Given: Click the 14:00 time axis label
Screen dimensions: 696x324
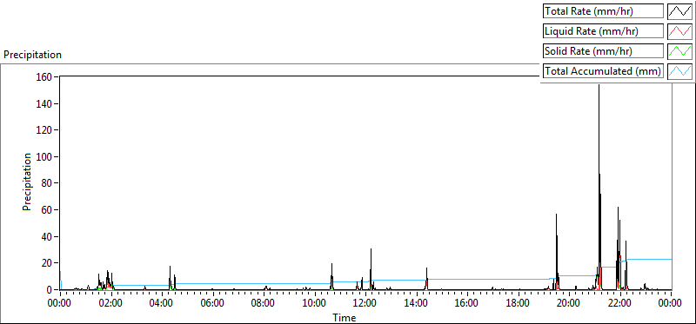Looking at the screenshot, I should 416,304.
